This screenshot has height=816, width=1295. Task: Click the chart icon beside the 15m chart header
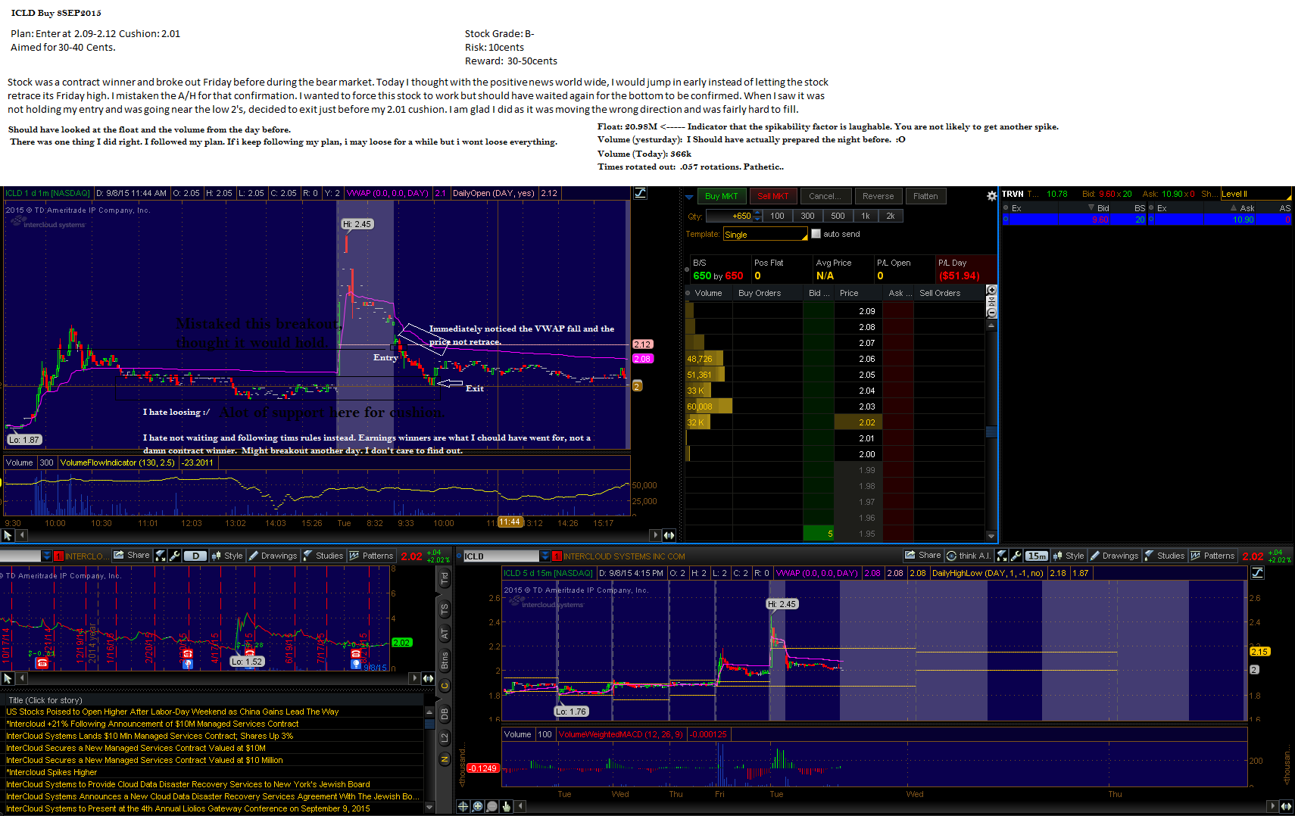[x=1257, y=573]
